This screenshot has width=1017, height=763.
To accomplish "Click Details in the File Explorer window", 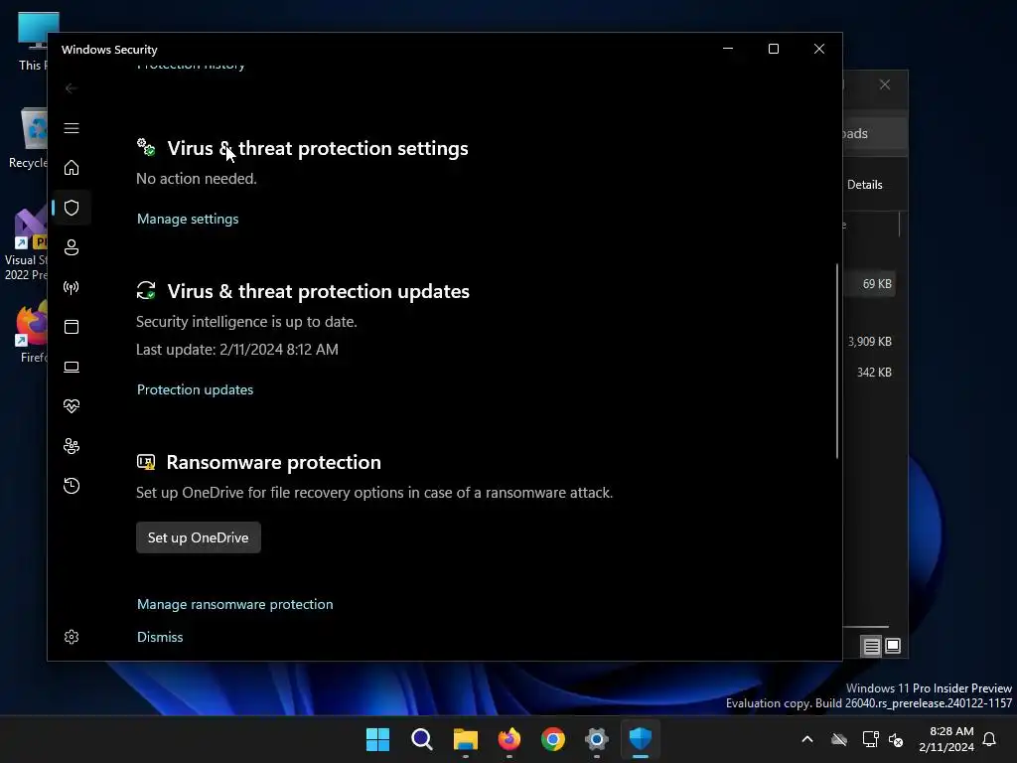I will pos(865,185).
